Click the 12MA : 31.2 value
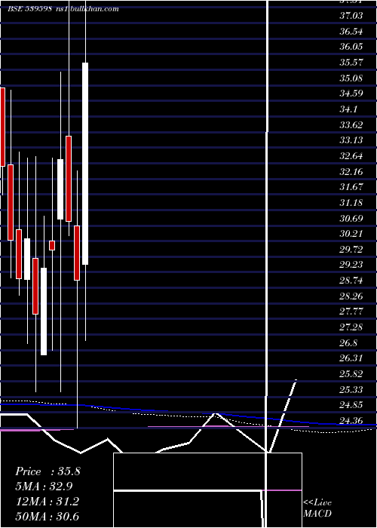Image resolution: width=377 pixels, height=528 pixels. click(47, 502)
